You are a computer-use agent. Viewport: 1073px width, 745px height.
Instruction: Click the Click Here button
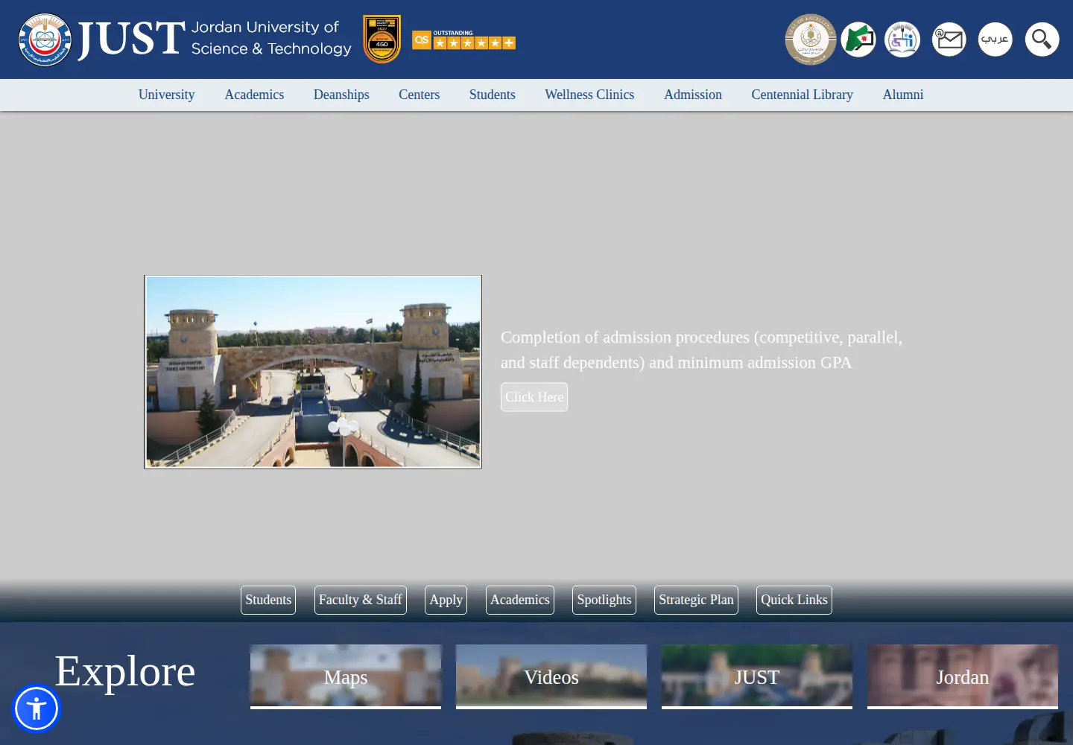534,397
